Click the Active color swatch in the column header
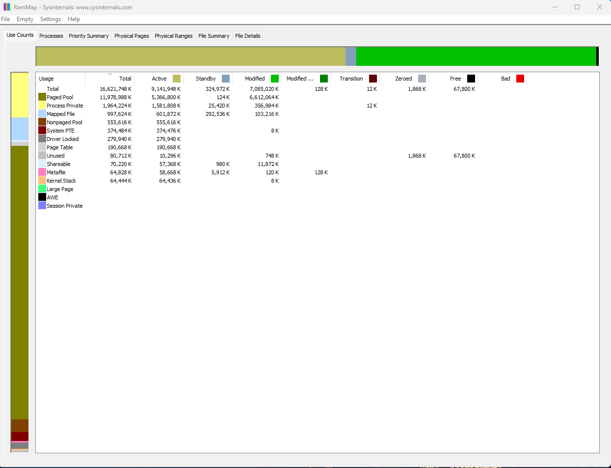This screenshot has height=468, width=611. coord(176,78)
